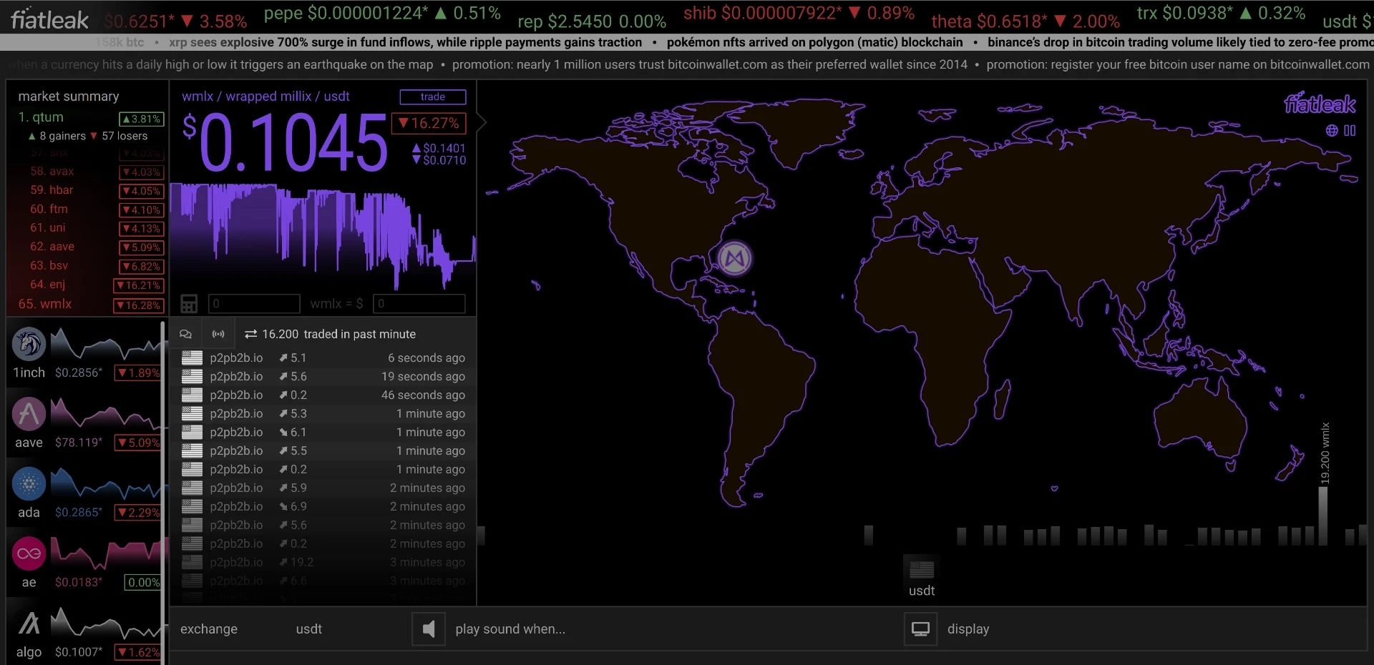
Task: Click the swap arrows trade volume icon
Action: 250,334
